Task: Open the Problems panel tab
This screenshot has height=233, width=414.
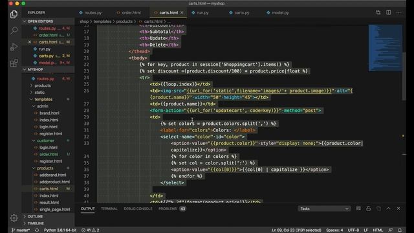Action: [172, 208]
